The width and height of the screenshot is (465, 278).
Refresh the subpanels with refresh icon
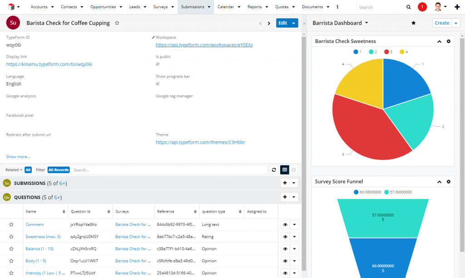point(274,170)
